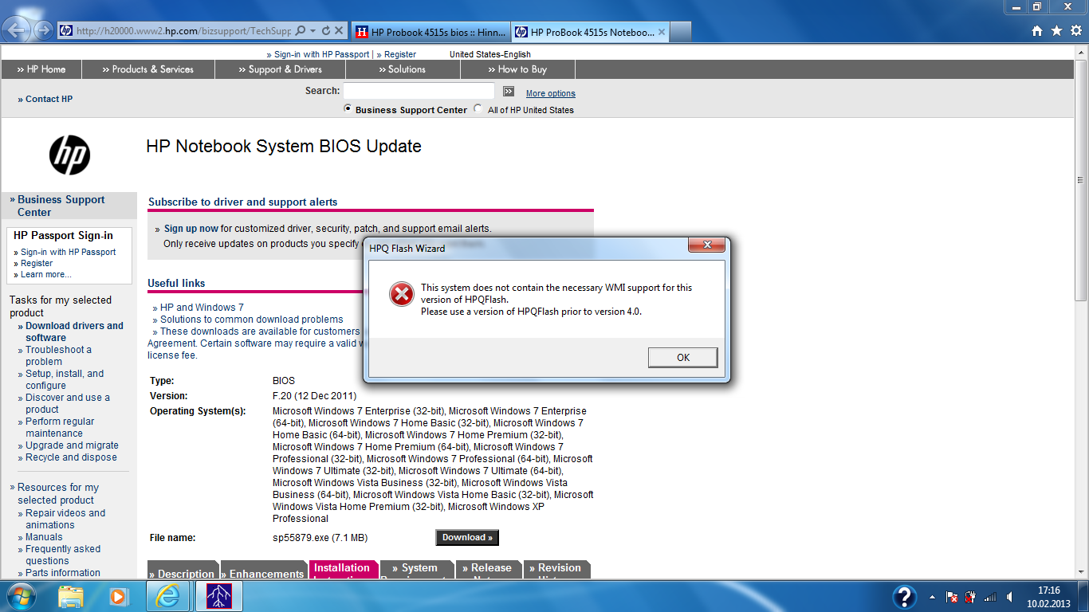Screen dimensions: 1089x612
Task: Open the Contact HP link
Action: pos(49,99)
